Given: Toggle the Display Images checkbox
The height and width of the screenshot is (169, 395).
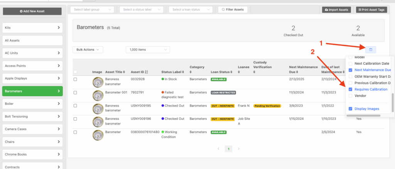Looking at the screenshot, I should coord(350,109).
